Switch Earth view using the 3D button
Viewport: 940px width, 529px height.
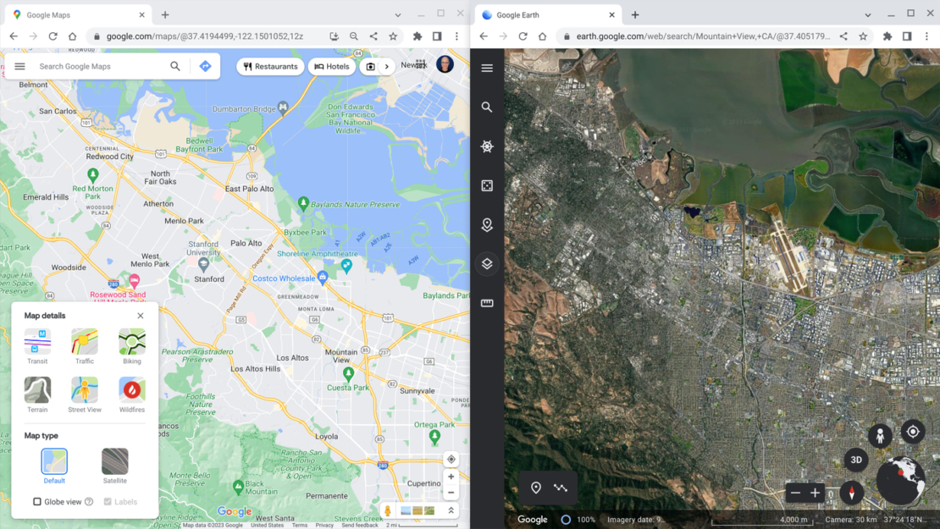click(856, 460)
